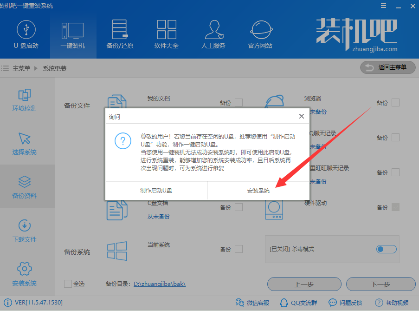This screenshot has height=311, width=419.
Task: Select the U盘启动 toolbar icon
Action: tap(26, 35)
